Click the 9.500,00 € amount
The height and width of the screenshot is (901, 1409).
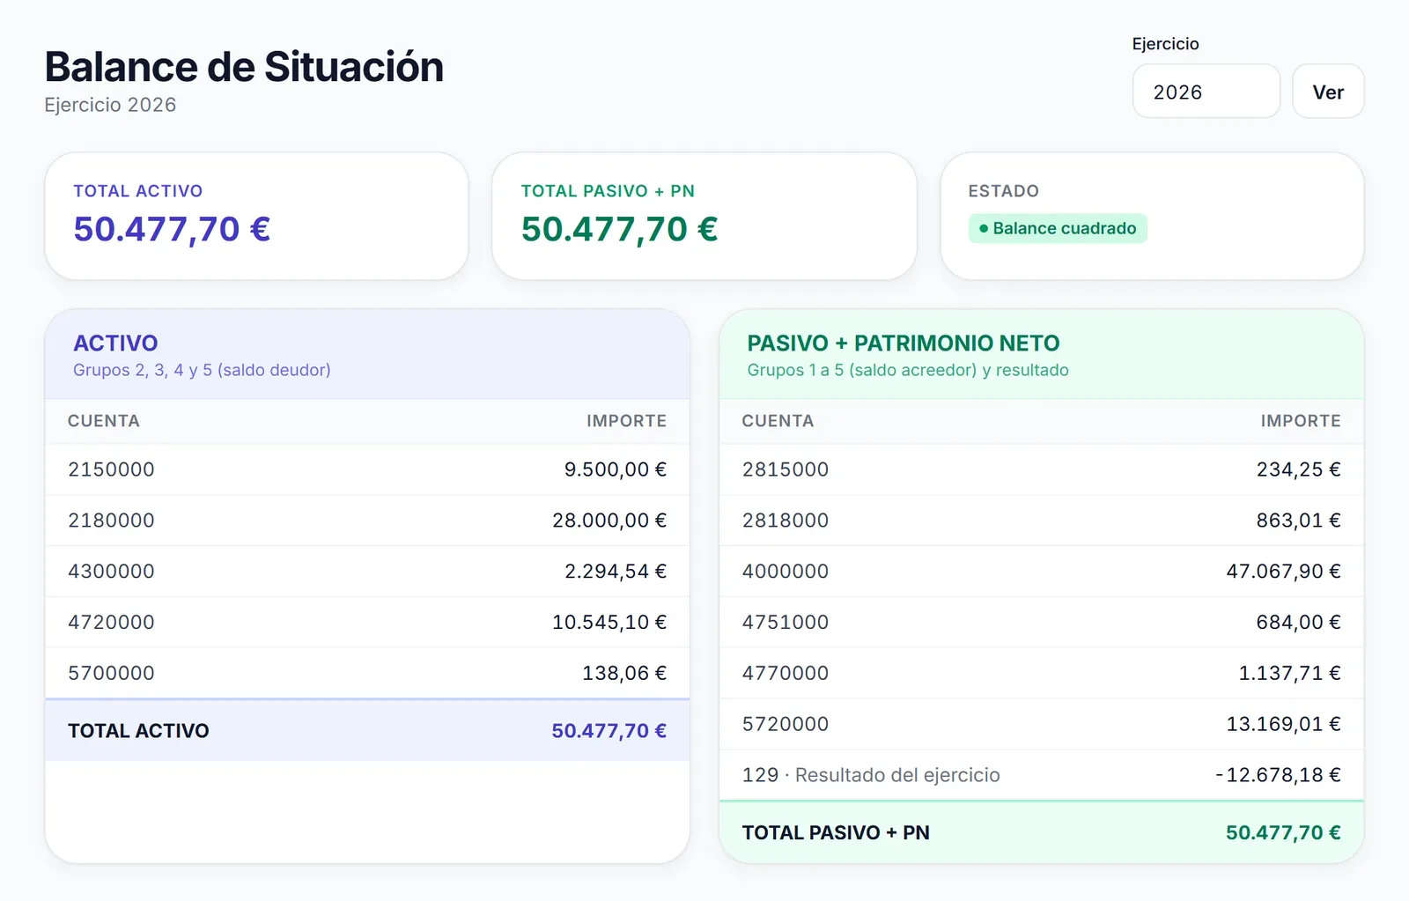616,469
